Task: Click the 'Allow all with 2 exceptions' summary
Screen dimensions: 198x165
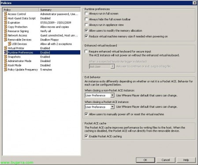Action: tap(56, 44)
